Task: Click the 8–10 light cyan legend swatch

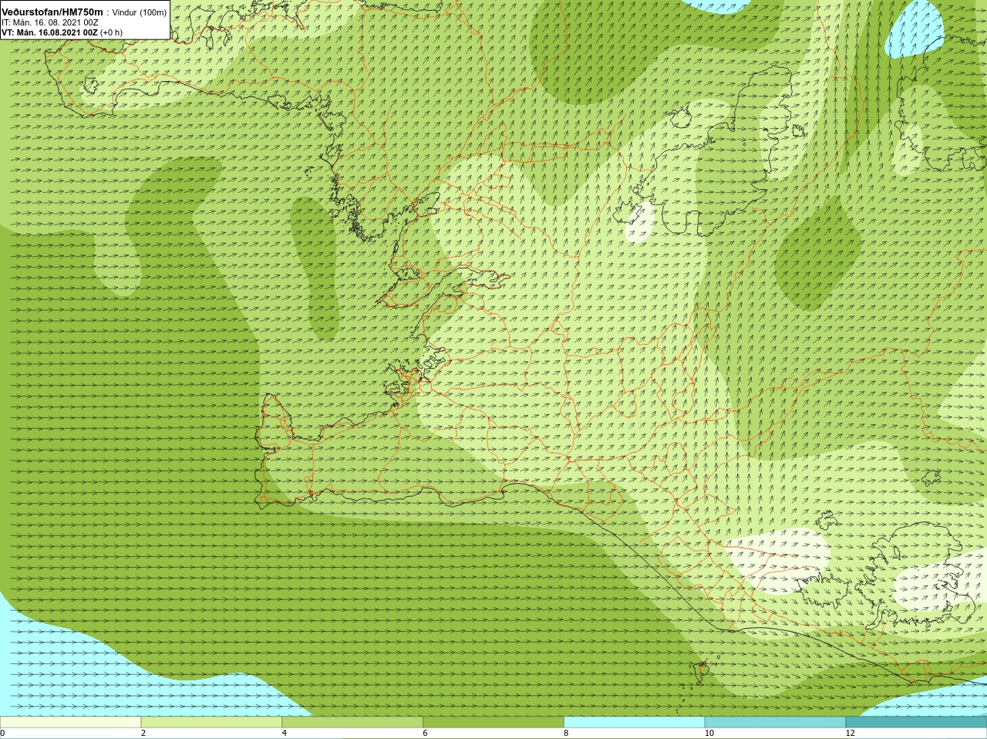Action: click(634, 722)
